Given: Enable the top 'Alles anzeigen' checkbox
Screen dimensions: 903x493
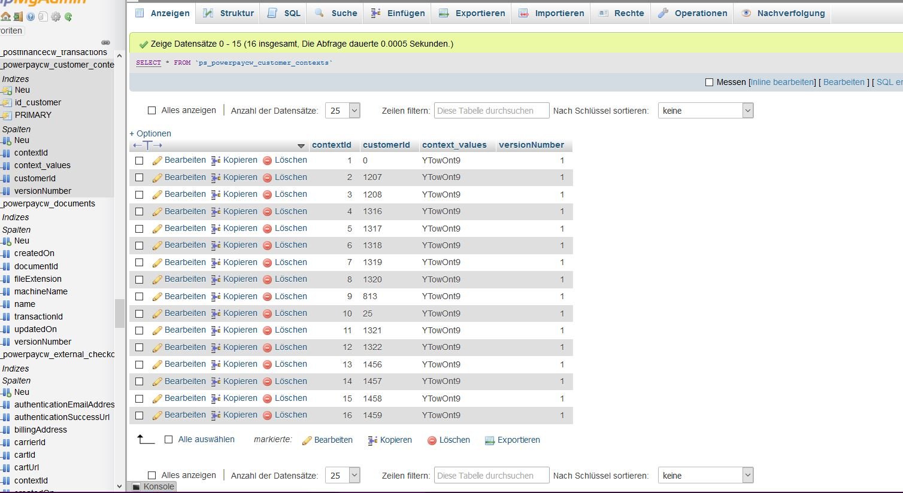Looking at the screenshot, I should coord(152,111).
